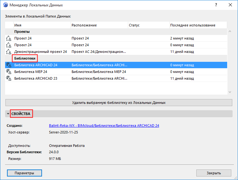Image resolution: width=238 pixels, height=180 pixels.
Task: Click the 'Оперативная Работа' availability value
Action: [x=67, y=146]
